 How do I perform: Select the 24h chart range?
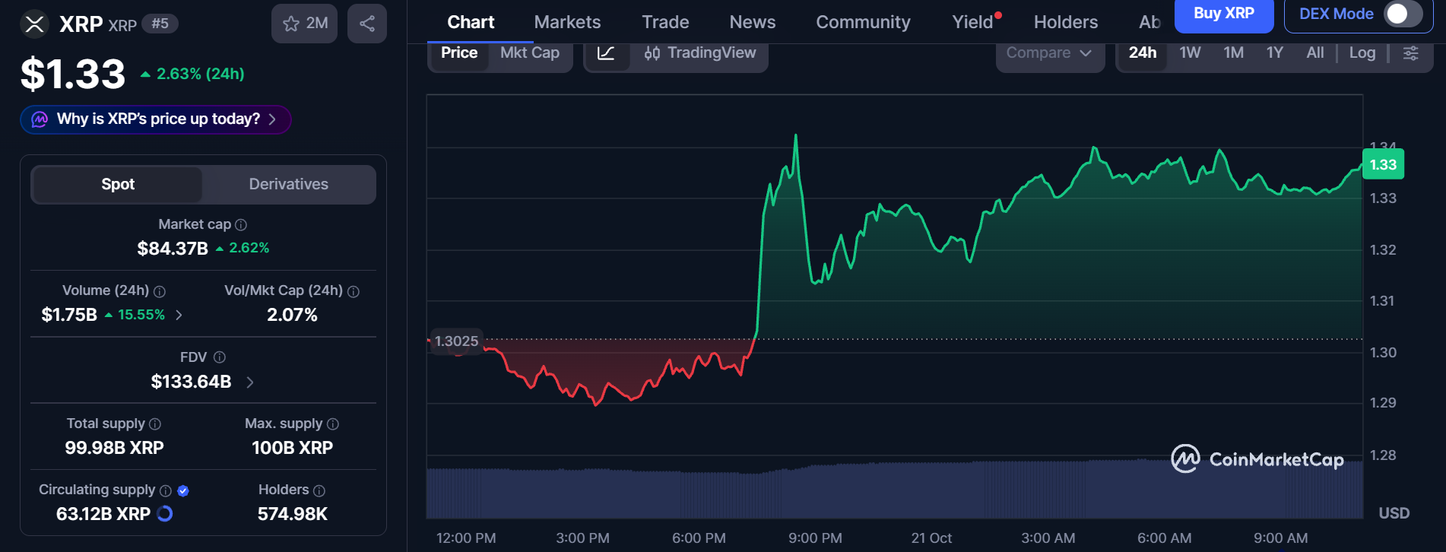pyautogui.click(x=1142, y=53)
